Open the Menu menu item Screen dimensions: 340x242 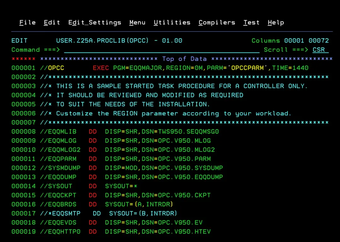pos(137,23)
